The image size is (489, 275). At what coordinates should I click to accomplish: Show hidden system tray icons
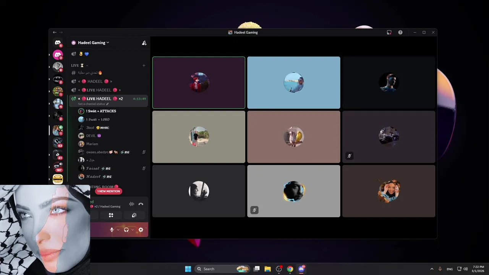click(432, 269)
